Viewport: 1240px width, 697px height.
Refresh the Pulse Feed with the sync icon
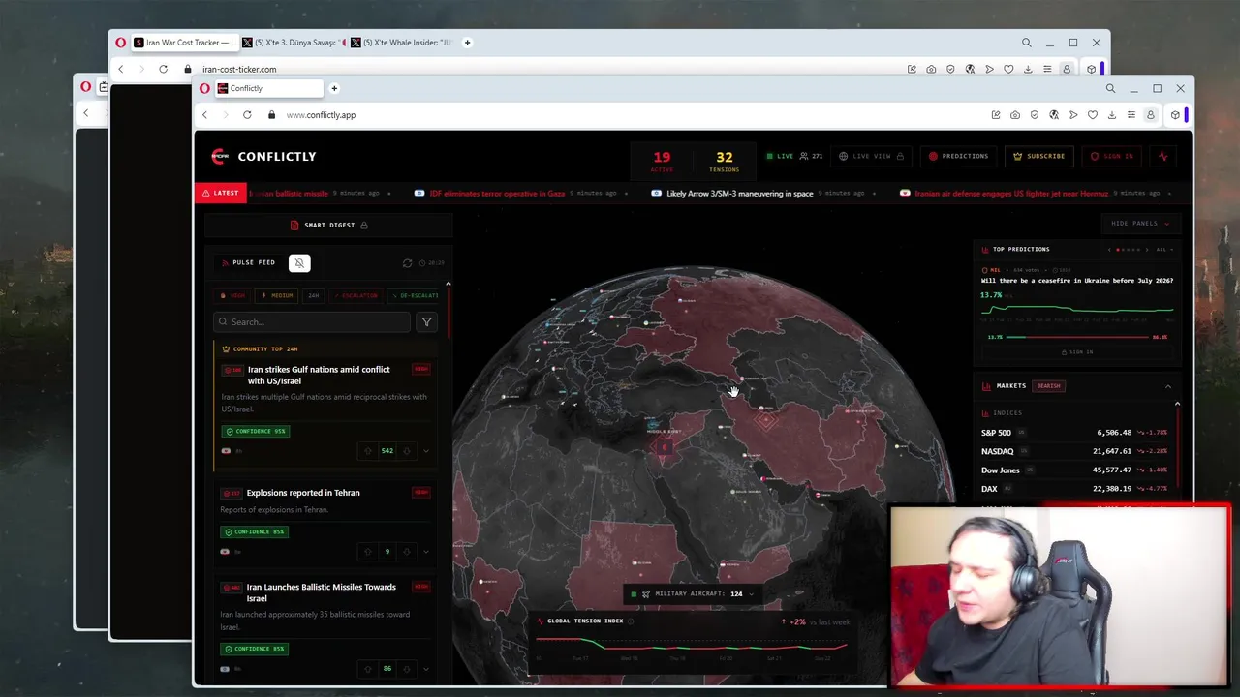pyautogui.click(x=407, y=263)
